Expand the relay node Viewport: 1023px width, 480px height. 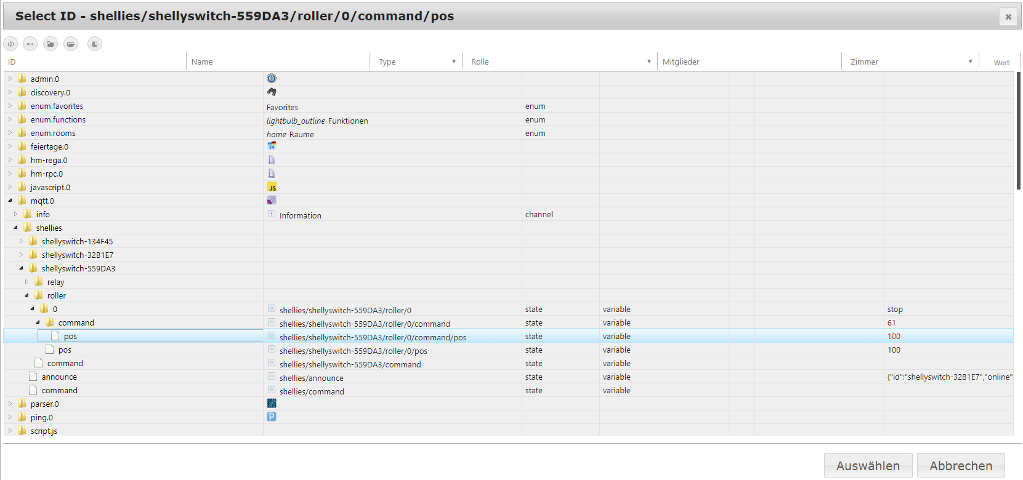(x=26, y=281)
